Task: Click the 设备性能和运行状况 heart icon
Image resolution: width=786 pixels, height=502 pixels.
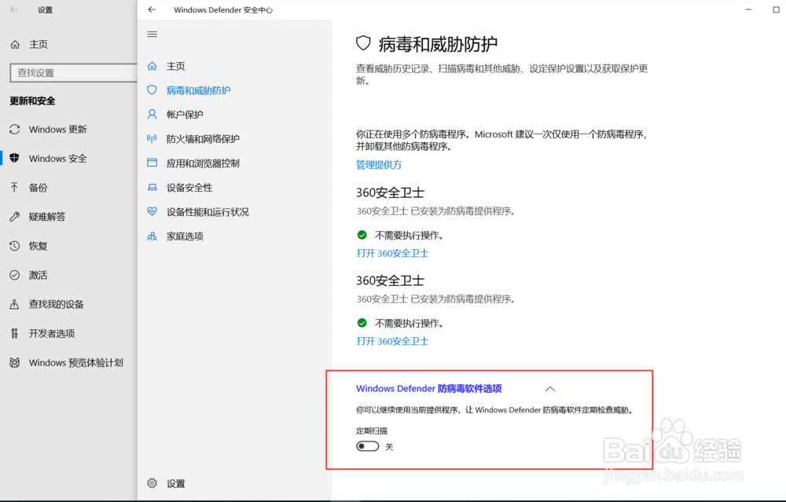Action: (152, 211)
